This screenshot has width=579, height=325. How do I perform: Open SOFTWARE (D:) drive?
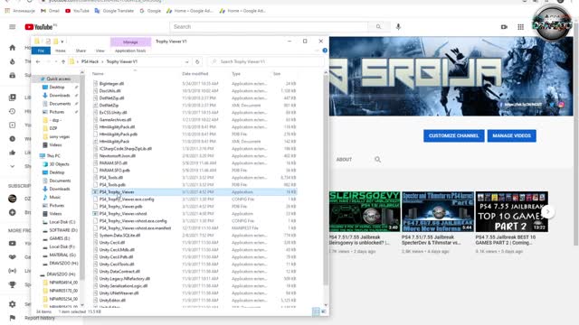click(63, 230)
